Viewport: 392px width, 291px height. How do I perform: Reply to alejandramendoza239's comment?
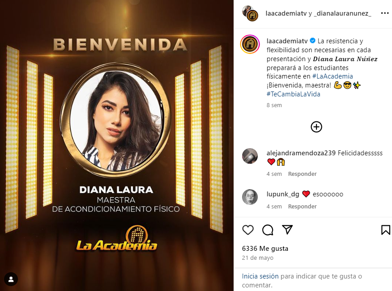coord(302,174)
